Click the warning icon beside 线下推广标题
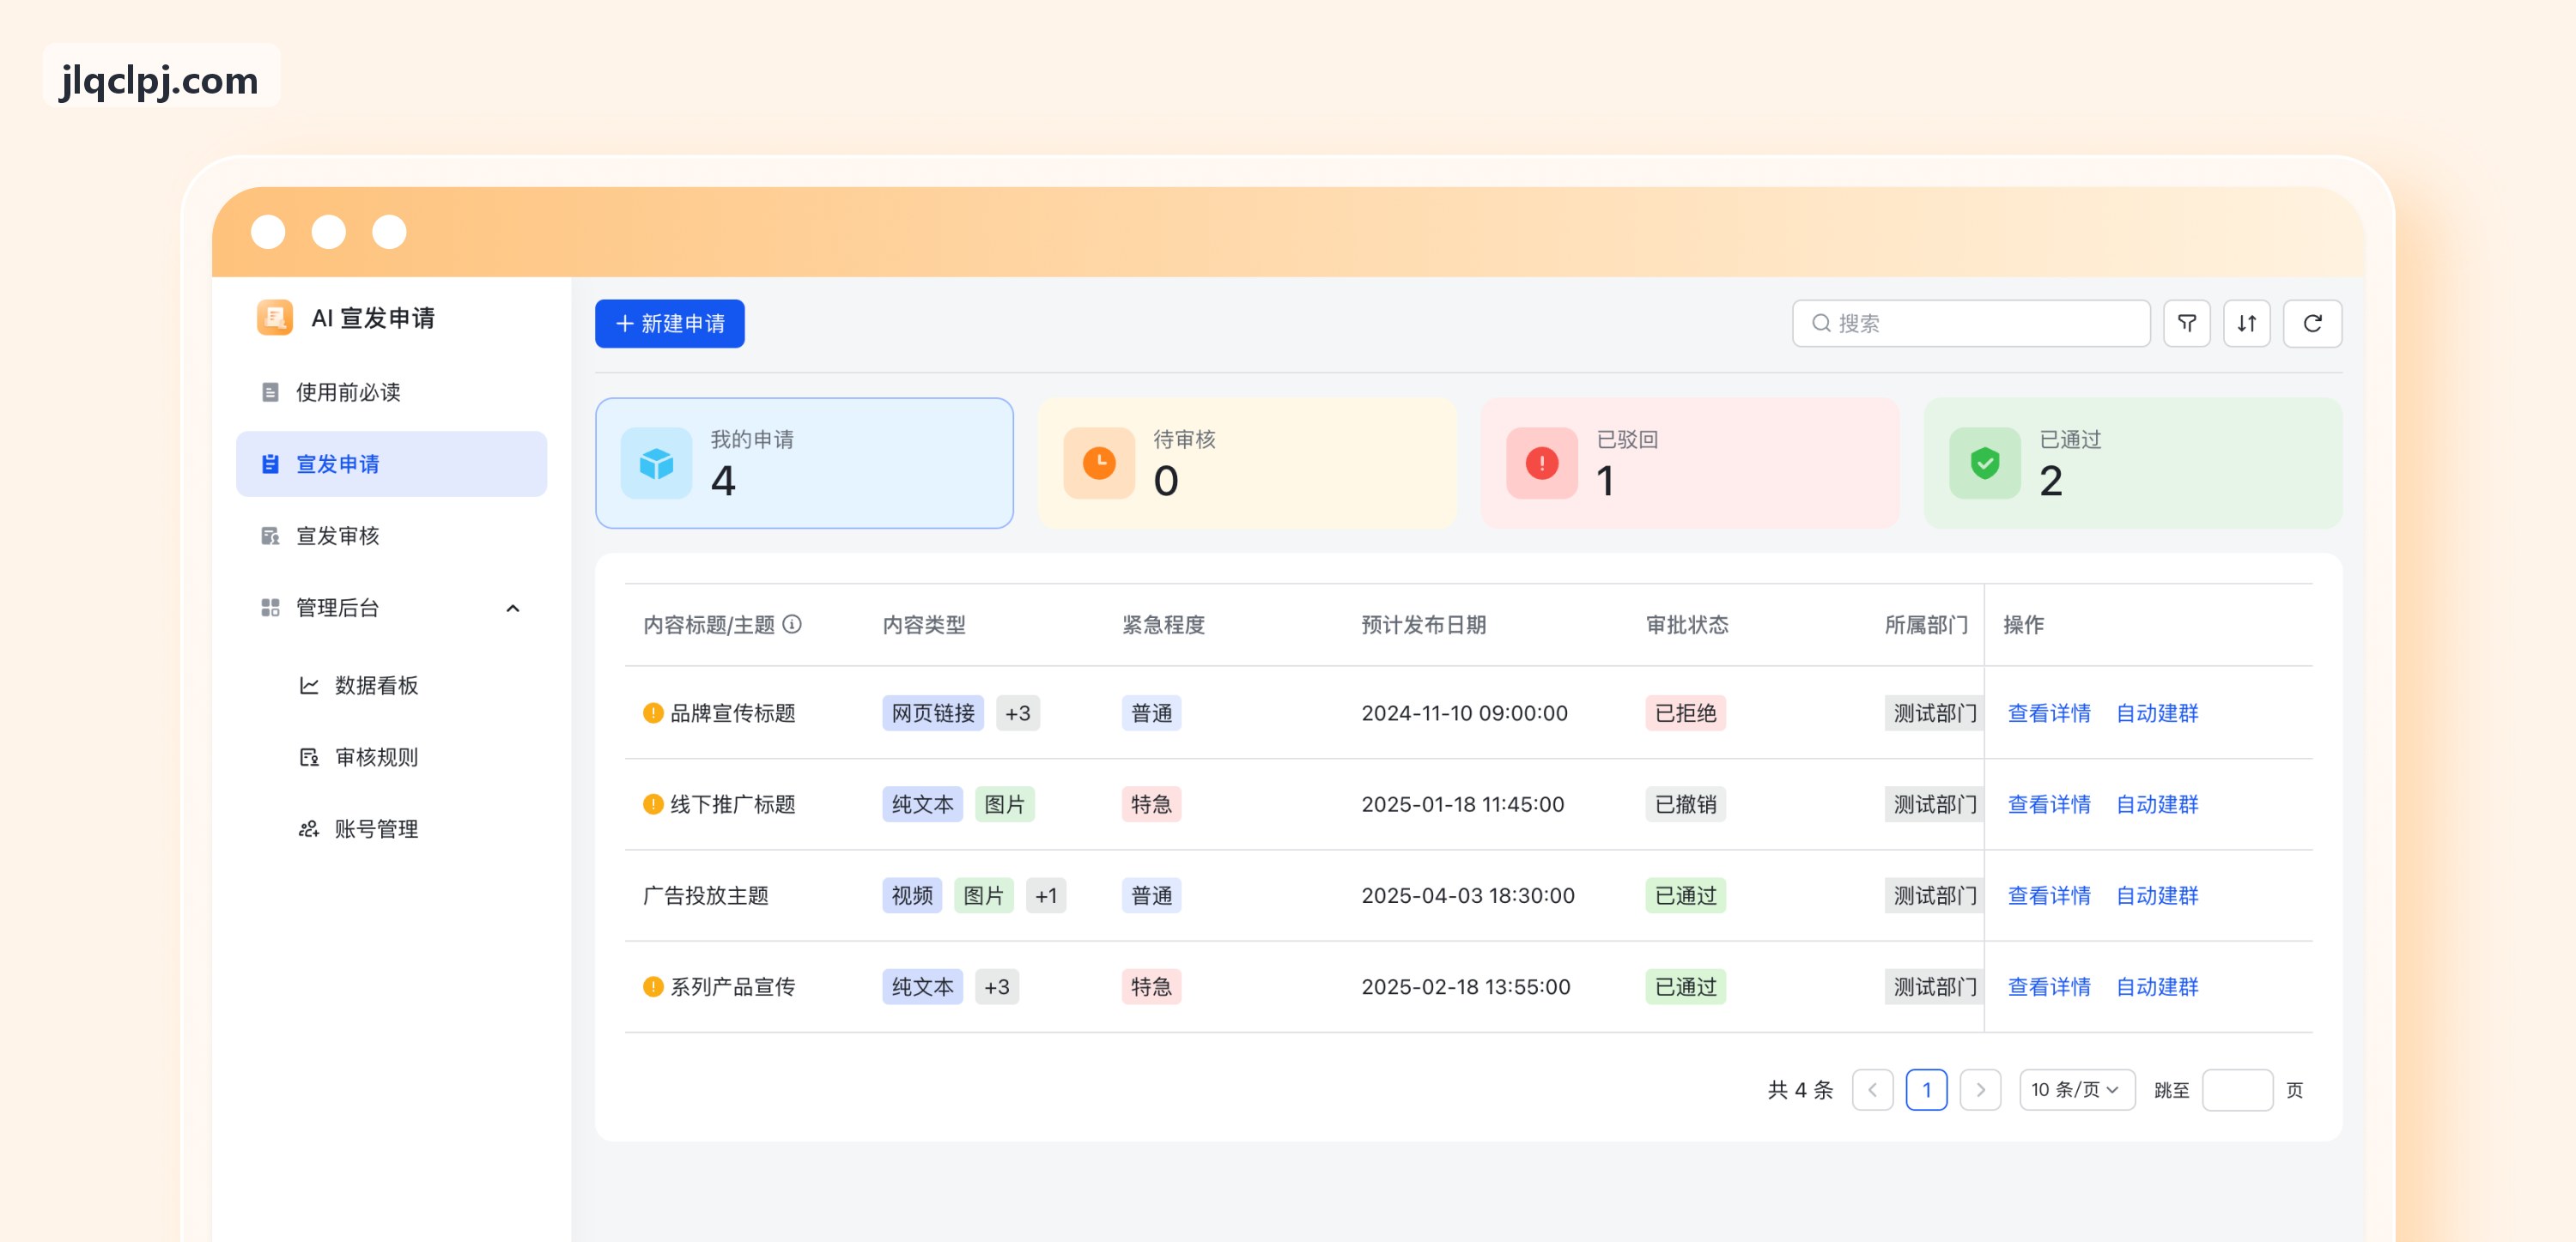Screen dimensions: 2576x1242 [653, 804]
